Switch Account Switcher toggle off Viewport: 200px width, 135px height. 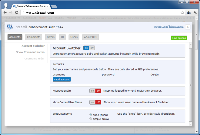[92, 48]
